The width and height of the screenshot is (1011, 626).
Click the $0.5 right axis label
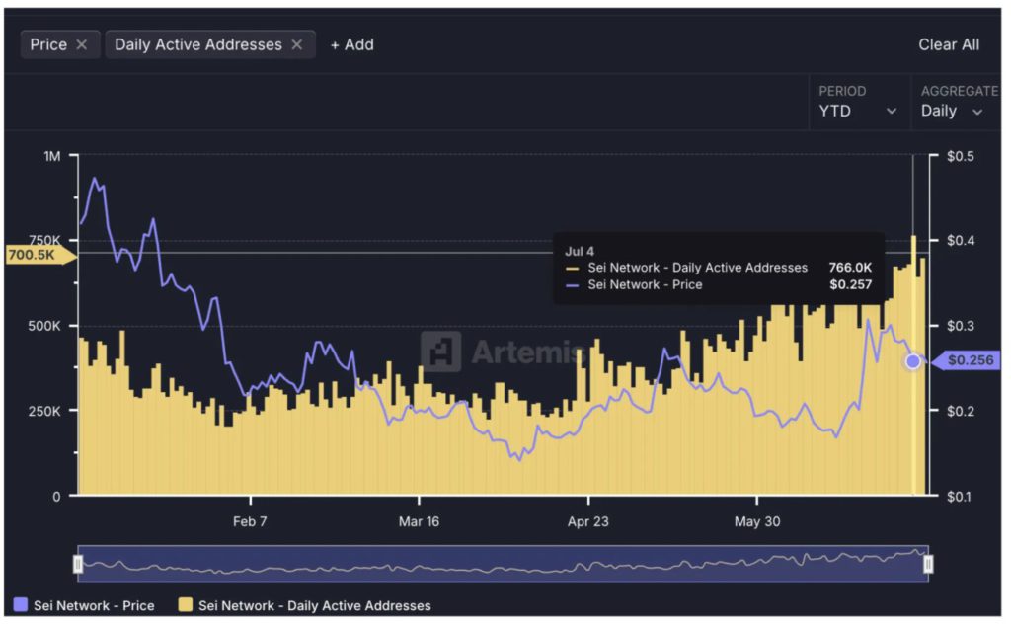coord(960,156)
